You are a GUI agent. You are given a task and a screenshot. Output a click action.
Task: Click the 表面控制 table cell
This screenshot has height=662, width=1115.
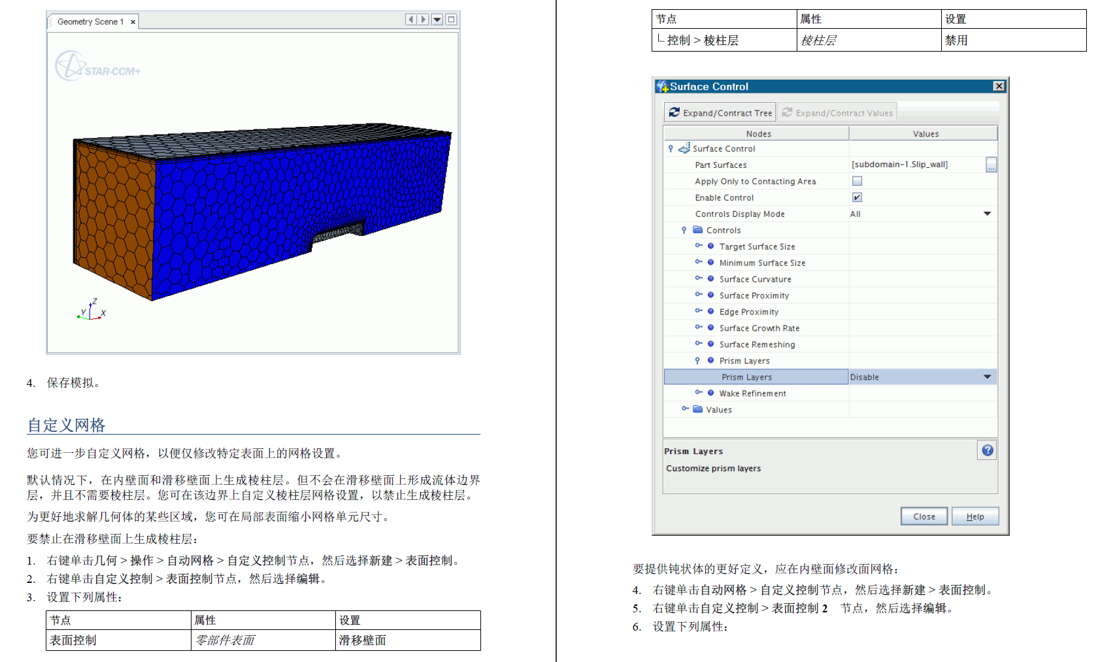[x=118, y=640]
